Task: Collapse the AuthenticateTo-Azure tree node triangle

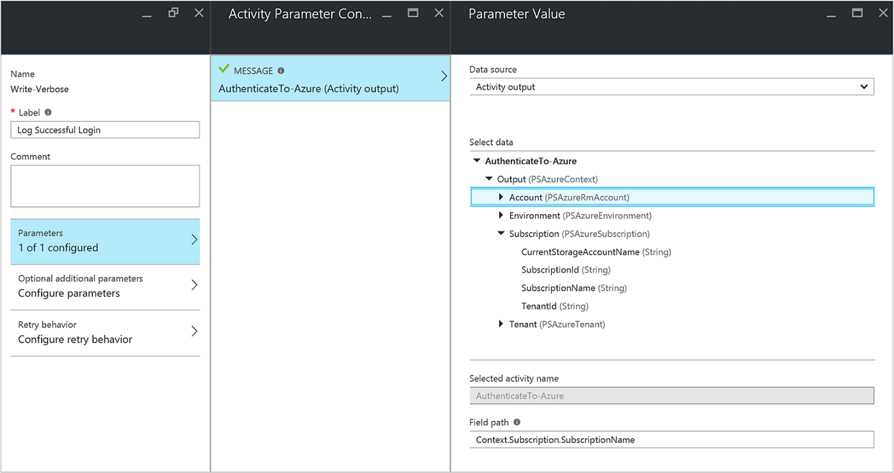Action: pyautogui.click(x=476, y=162)
